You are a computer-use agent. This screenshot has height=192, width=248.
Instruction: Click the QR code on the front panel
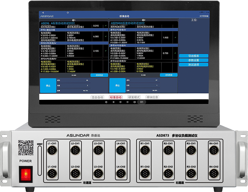pos(26,148)
